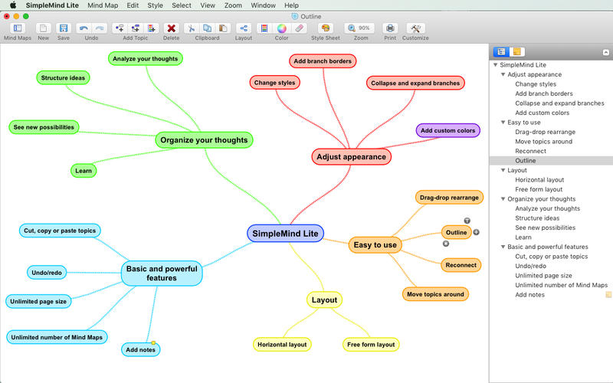Open the Layout tool
This screenshot has width=613, height=383.
click(244, 28)
